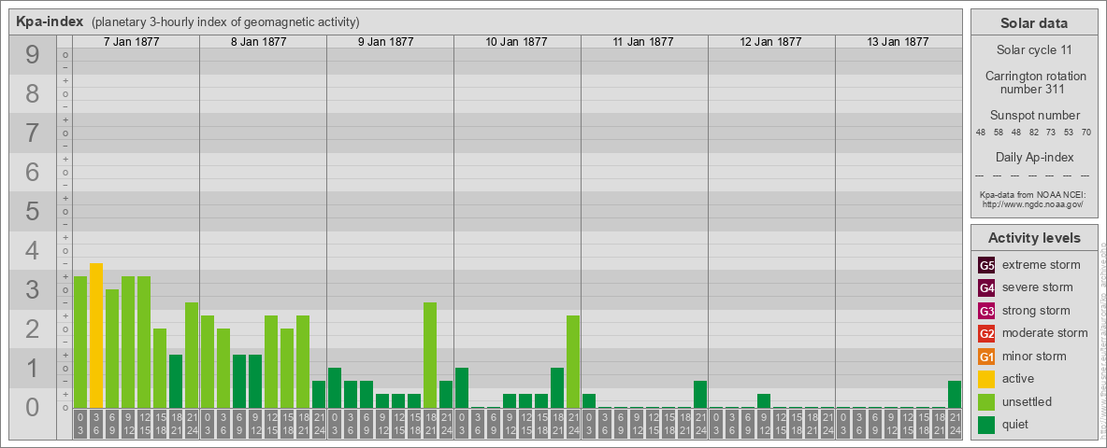Click the Daily Ap-index label
Viewport: 1107px width, 448px height.
pyautogui.click(x=1034, y=157)
